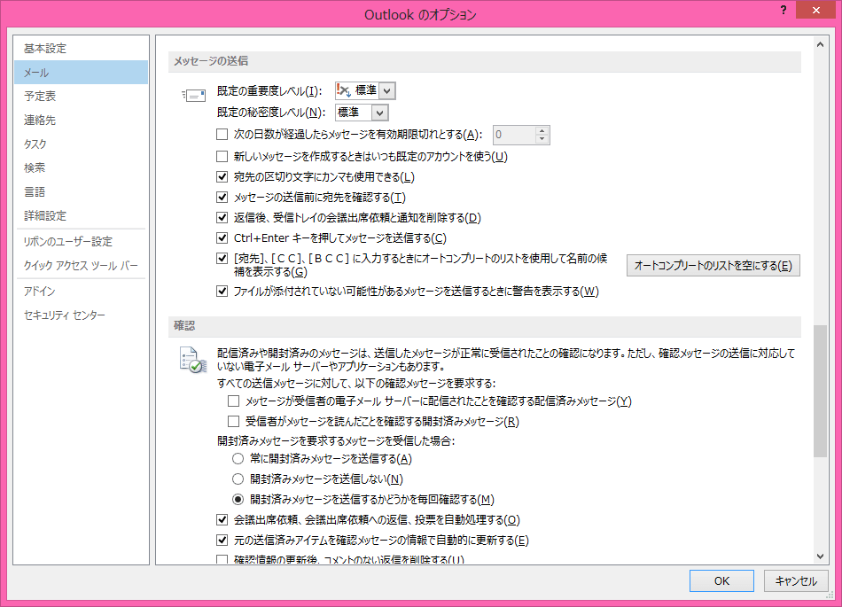The width and height of the screenshot is (842, 607).
Task: Uncheck 元の送信済みアイテムを自動的に更新する
Action: (222, 540)
